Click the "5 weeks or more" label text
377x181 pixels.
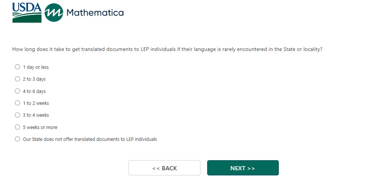click(x=40, y=127)
